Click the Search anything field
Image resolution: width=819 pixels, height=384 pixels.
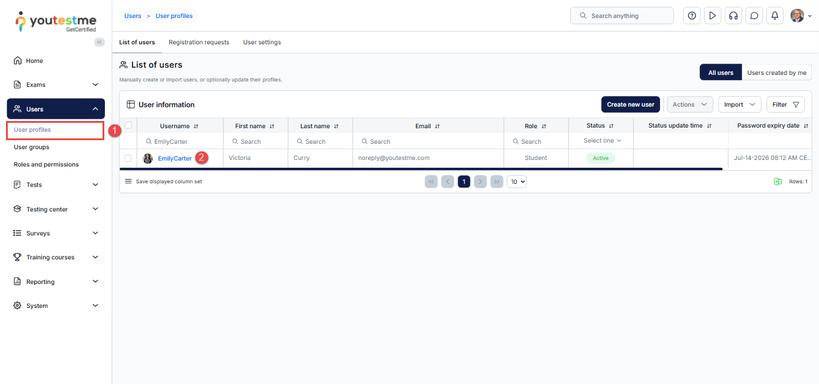622,16
